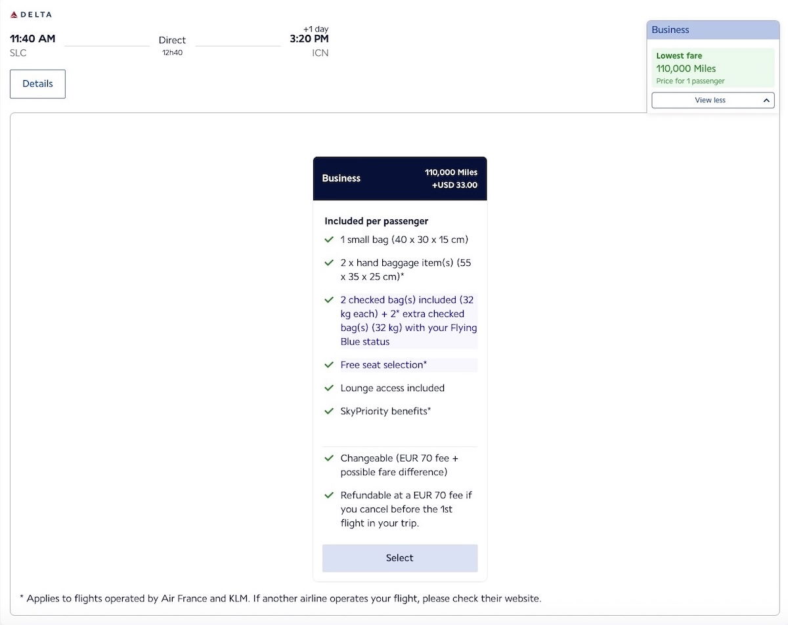788x625 pixels.
Task: Click 'SkyPriority benefits*' text
Action: point(385,412)
